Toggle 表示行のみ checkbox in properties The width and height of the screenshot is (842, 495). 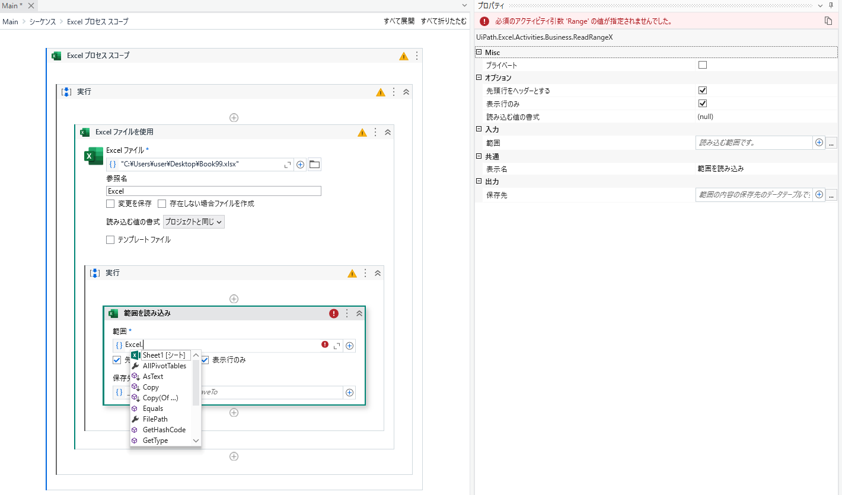click(x=703, y=104)
